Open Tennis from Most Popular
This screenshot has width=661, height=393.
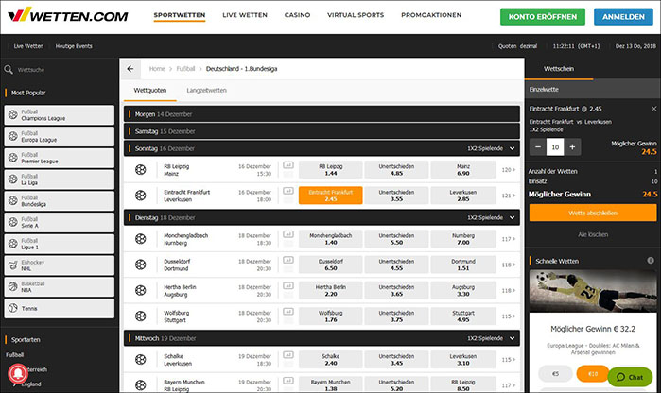(59, 308)
